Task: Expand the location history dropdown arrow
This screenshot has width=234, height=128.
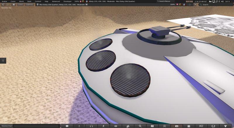Action: pyautogui.click(x=195, y=5)
